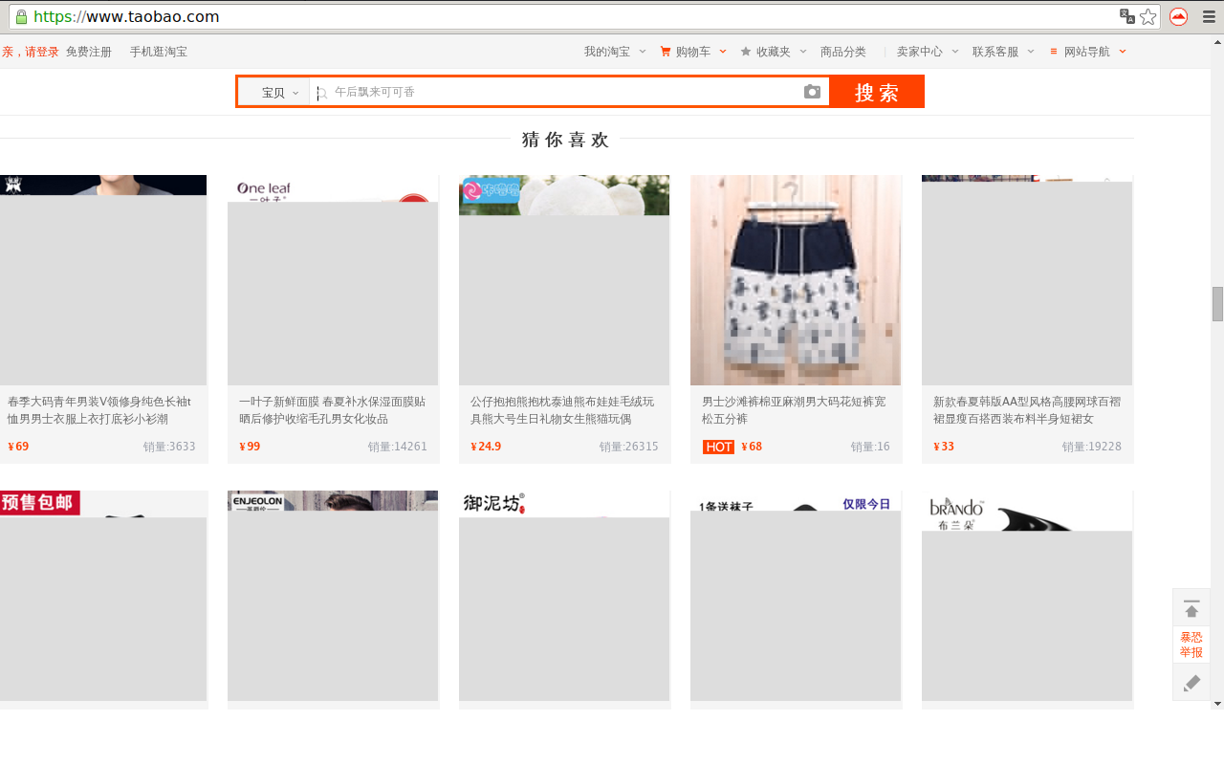Click the ¥24.9 price
The height and width of the screenshot is (765, 1224).
pos(486,447)
